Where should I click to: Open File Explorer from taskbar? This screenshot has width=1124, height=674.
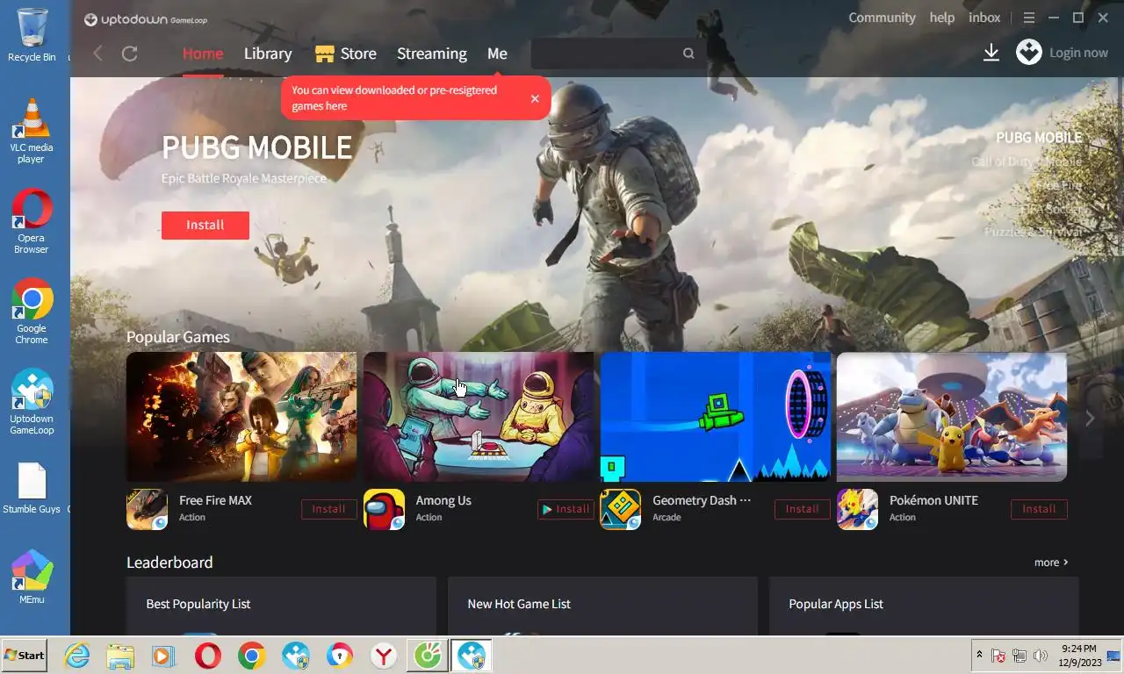point(120,656)
